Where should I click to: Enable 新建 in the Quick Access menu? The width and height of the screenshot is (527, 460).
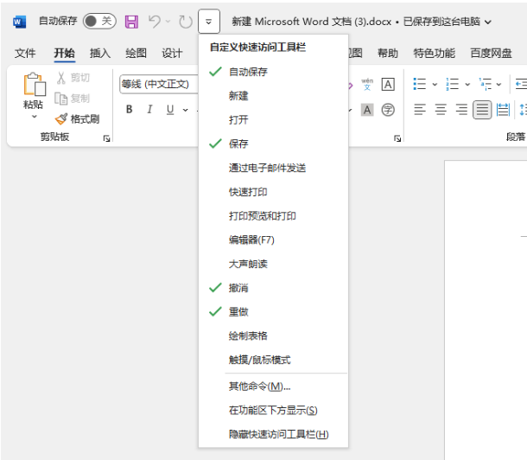point(273,96)
